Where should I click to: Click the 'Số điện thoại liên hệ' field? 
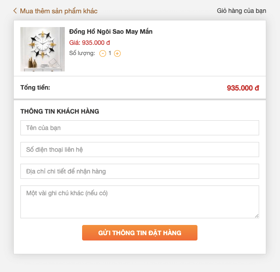point(139,150)
